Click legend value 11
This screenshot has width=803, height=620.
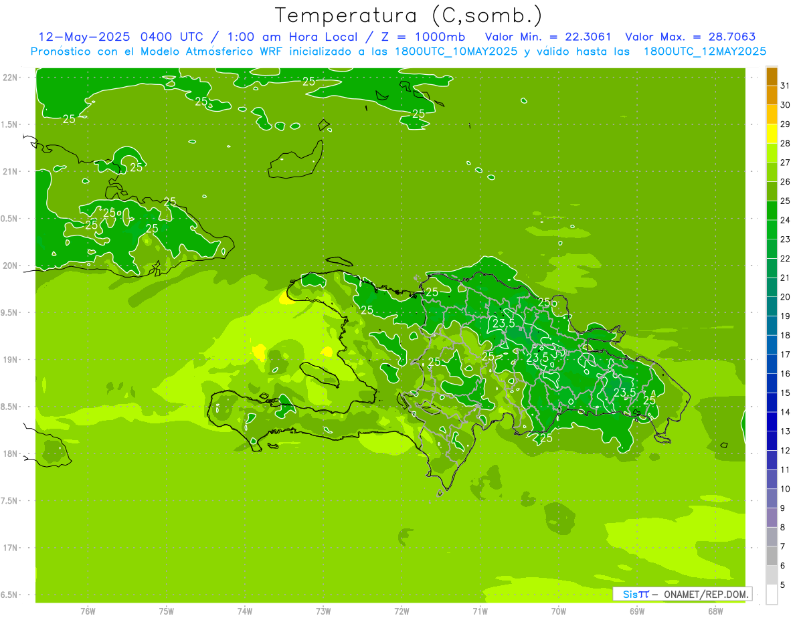[x=786, y=470]
